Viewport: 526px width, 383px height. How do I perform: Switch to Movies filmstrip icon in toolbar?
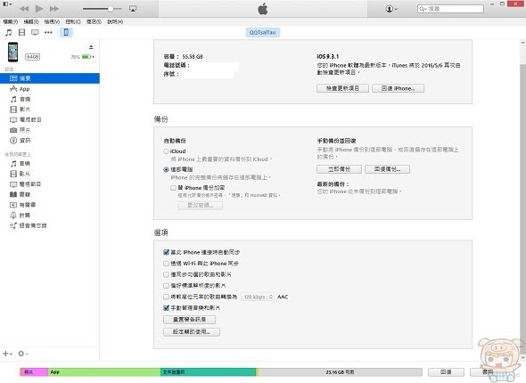coord(21,32)
